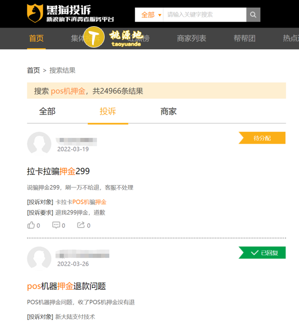299x322 pixels.
Task: Click the Black Cat Complaints logo
Action: (70, 14)
